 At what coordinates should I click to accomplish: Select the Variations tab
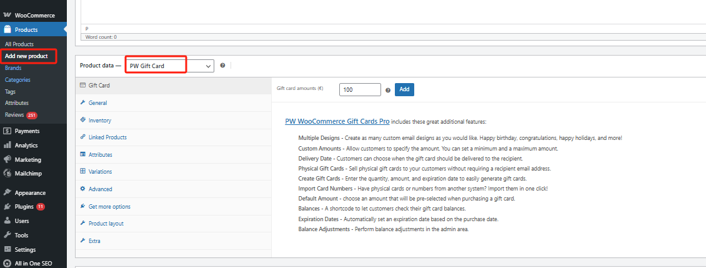tap(100, 172)
